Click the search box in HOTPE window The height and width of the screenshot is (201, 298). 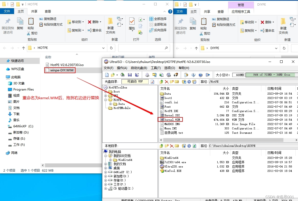tap(144, 48)
